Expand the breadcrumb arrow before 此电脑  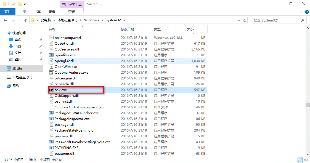pos(37,20)
